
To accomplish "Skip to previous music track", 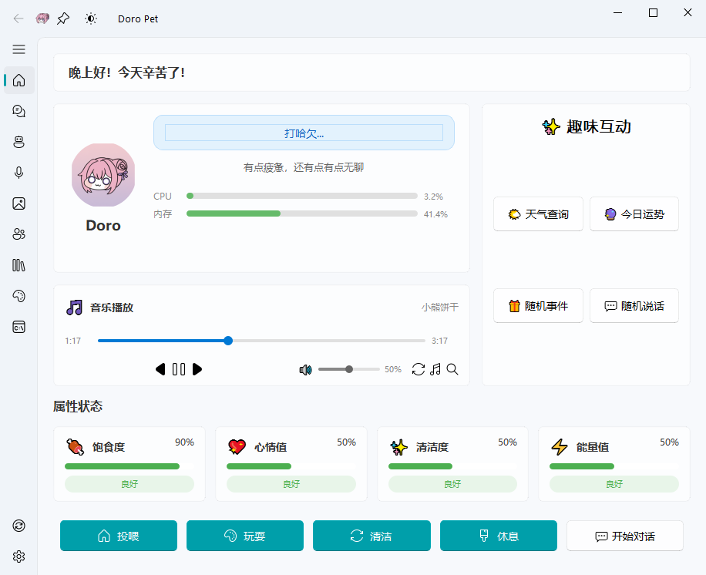I will click(x=160, y=369).
